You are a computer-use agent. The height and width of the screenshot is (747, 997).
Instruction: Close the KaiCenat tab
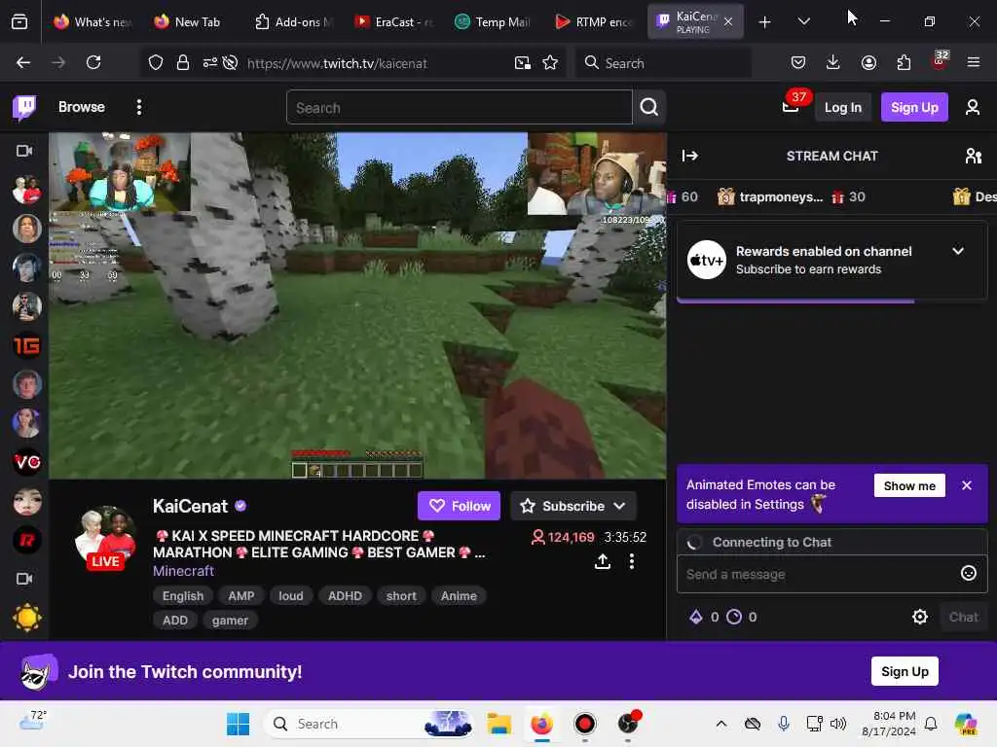point(728,21)
